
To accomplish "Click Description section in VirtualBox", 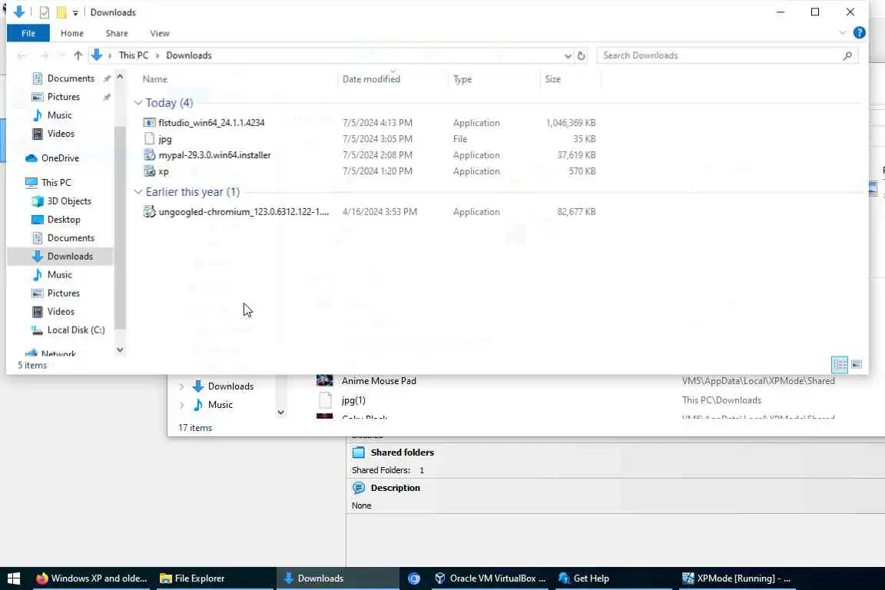I will tap(395, 488).
